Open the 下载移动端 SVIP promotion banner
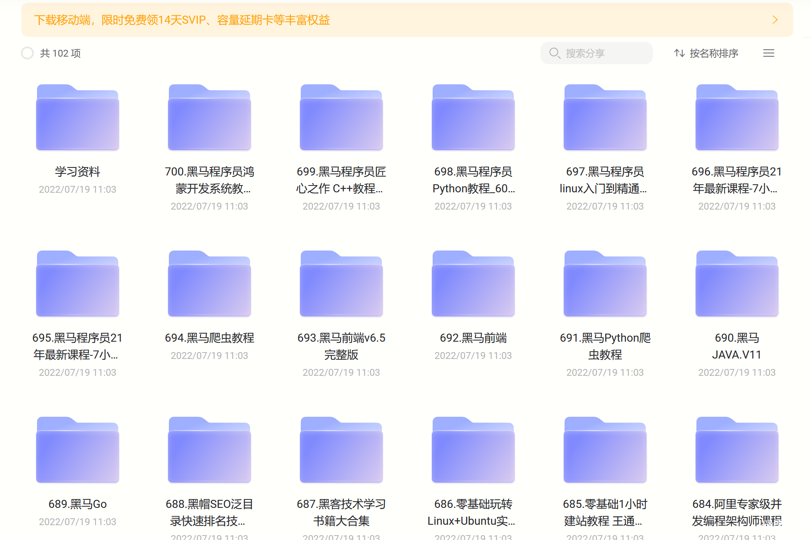 click(x=407, y=20)
